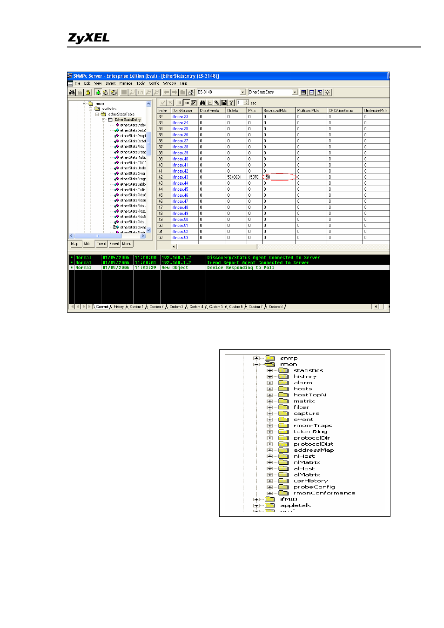Select the probeConfig folder in lower tree

coord(307,487)
